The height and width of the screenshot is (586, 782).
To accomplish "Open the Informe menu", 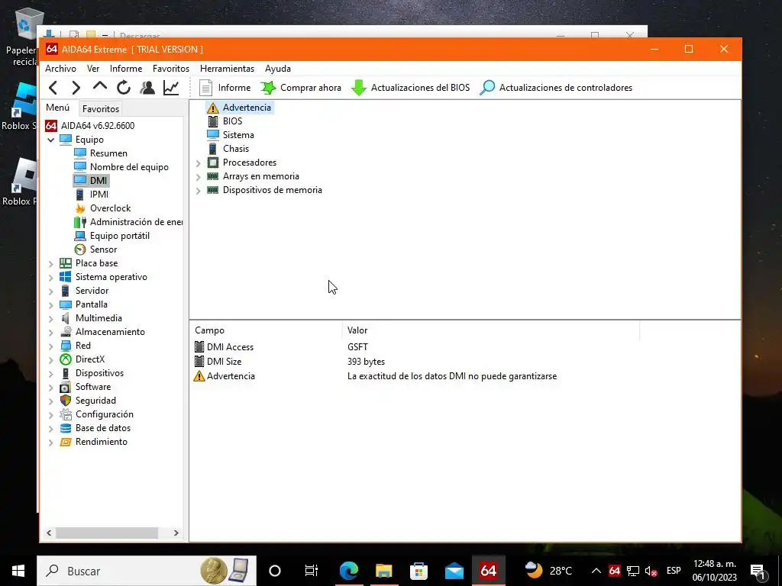I will [x=126, y=68].
